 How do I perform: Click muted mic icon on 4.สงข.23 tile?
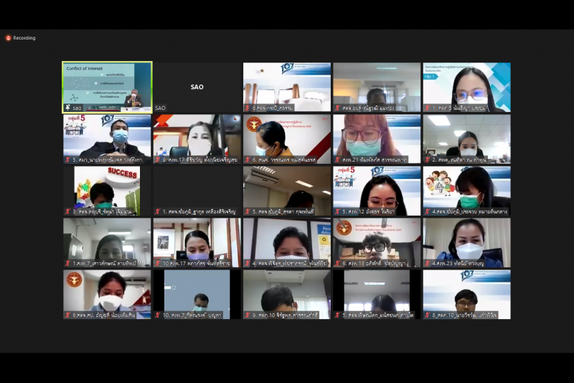click(x=427, y=264)
